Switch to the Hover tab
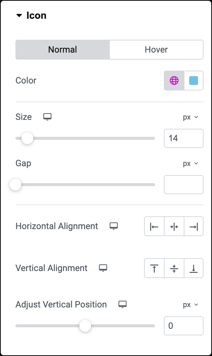This screenshot has height=356, width=212. pos(156,50)
